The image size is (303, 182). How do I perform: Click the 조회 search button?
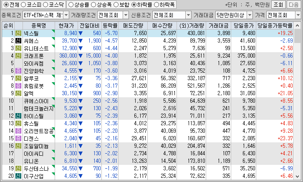tap(278, 5)
